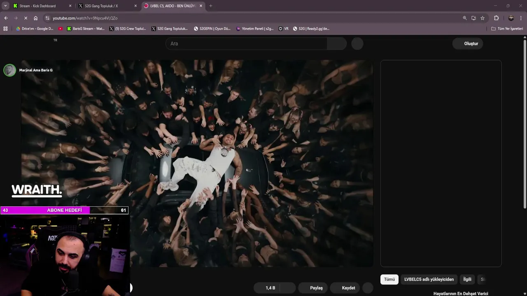Close the S2G Gang Topluluk / X tab

pyautogui.click(x=136, y=6)
